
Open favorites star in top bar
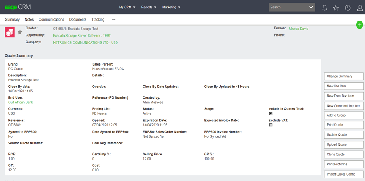click(x=336, y=8)
